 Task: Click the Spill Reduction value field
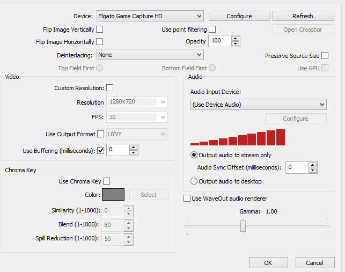[x=113, y=239]
